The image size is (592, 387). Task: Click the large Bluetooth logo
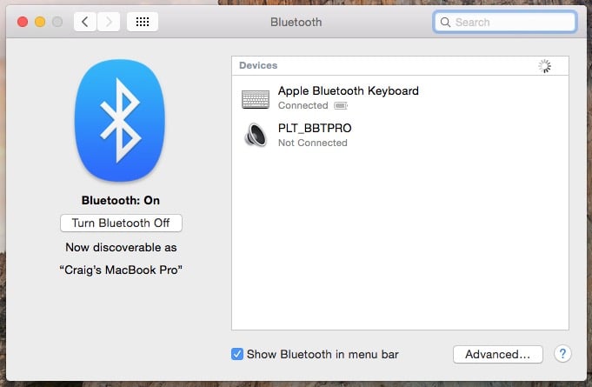[x=120, y=120]
